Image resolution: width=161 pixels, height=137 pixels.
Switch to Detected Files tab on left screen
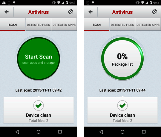[x=38, y=24]
